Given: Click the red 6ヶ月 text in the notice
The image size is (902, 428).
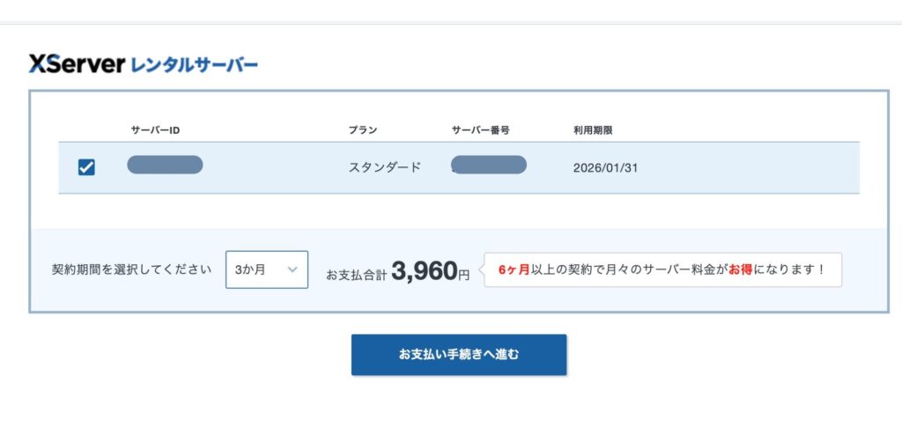Looking at the screenshot, I should (514, 270).
